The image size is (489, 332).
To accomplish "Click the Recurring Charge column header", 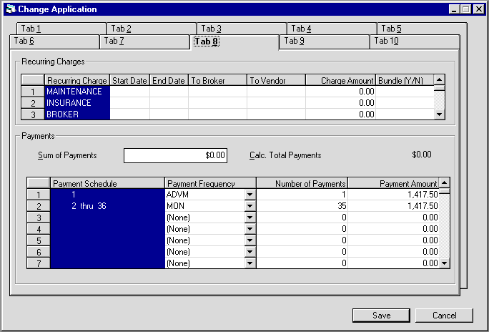I will pos(77,81).
